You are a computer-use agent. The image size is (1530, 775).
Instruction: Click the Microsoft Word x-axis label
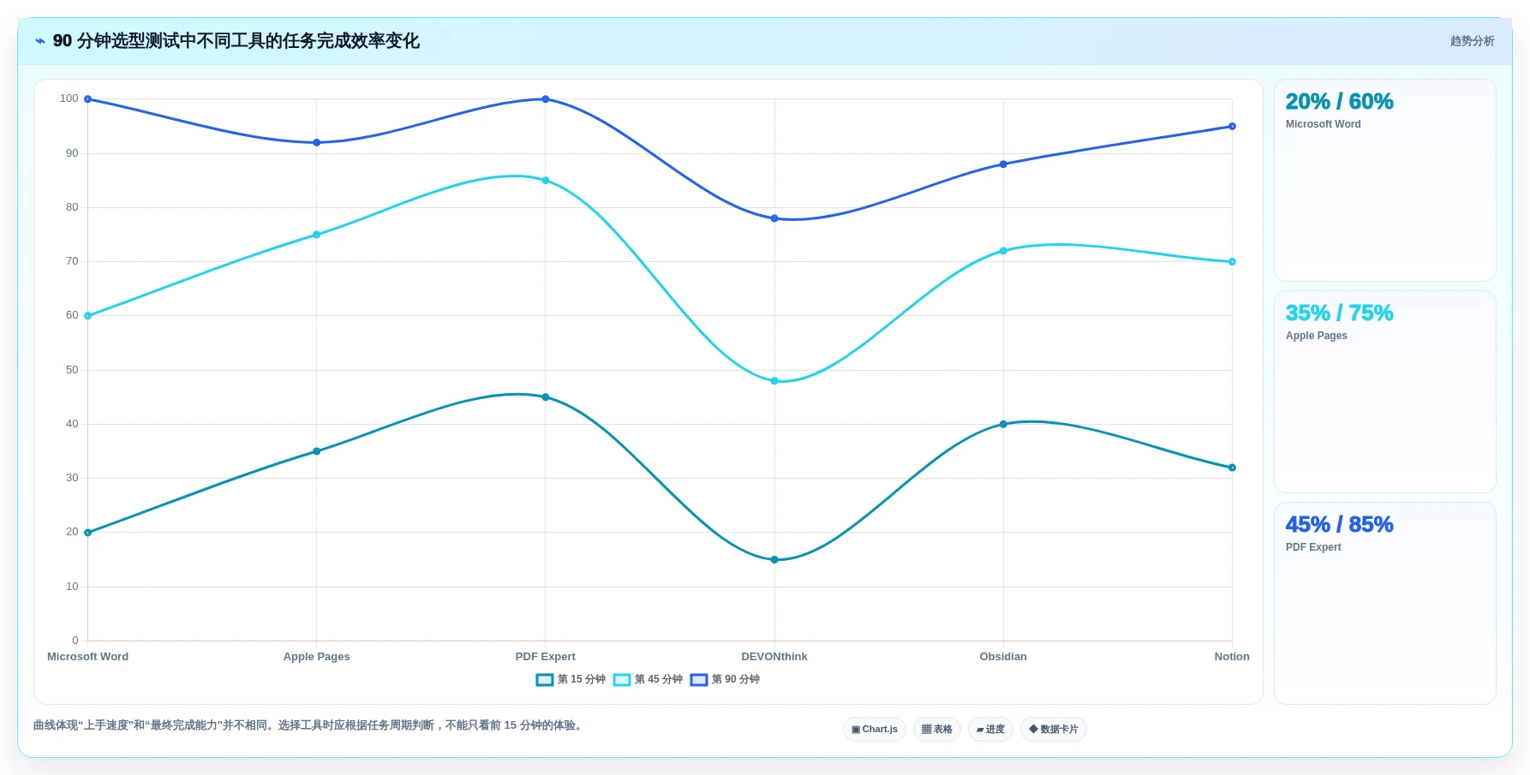point(87,657)
